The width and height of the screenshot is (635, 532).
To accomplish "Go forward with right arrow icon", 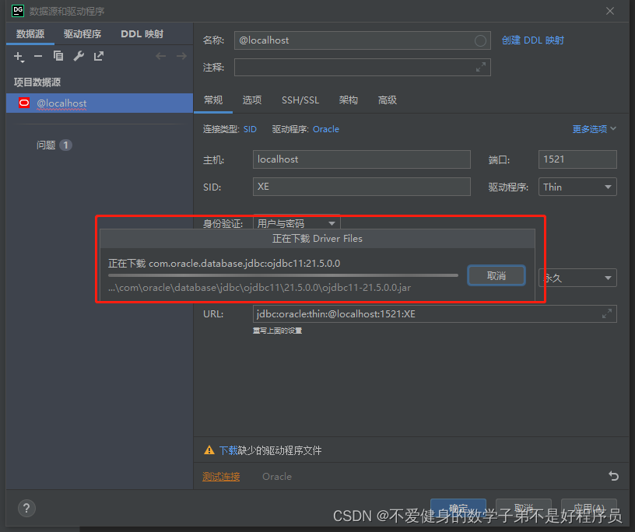I will coord(181,56).
